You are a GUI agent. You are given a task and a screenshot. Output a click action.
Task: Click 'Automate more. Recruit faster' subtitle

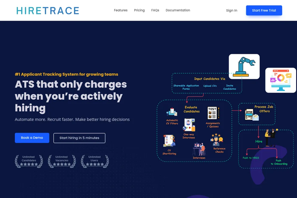click(72, 119)
